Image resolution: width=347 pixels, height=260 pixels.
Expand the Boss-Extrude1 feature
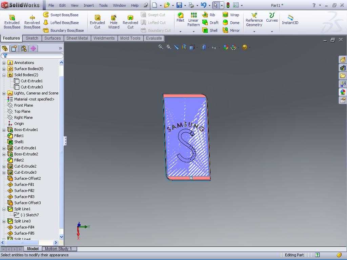(4, 130)
